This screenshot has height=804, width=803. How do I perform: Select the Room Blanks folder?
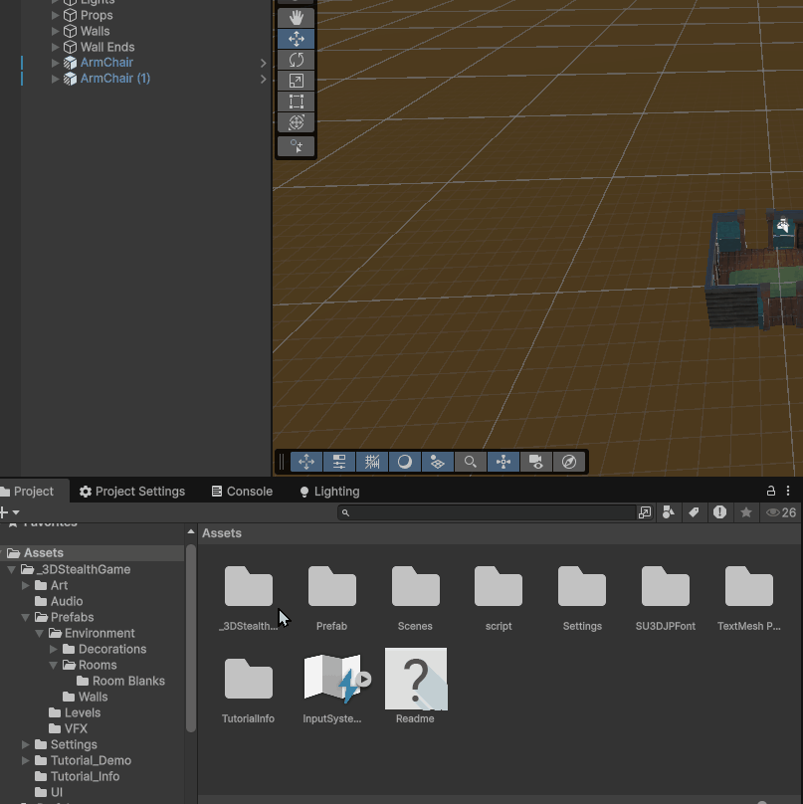tap(128, 682)
